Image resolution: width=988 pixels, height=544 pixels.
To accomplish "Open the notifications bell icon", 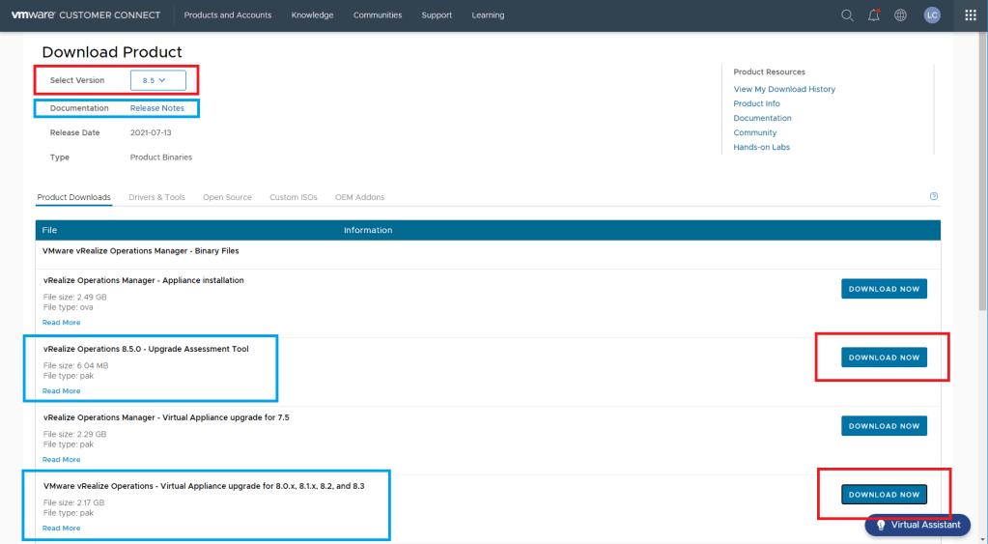I will tap(874, 15).
